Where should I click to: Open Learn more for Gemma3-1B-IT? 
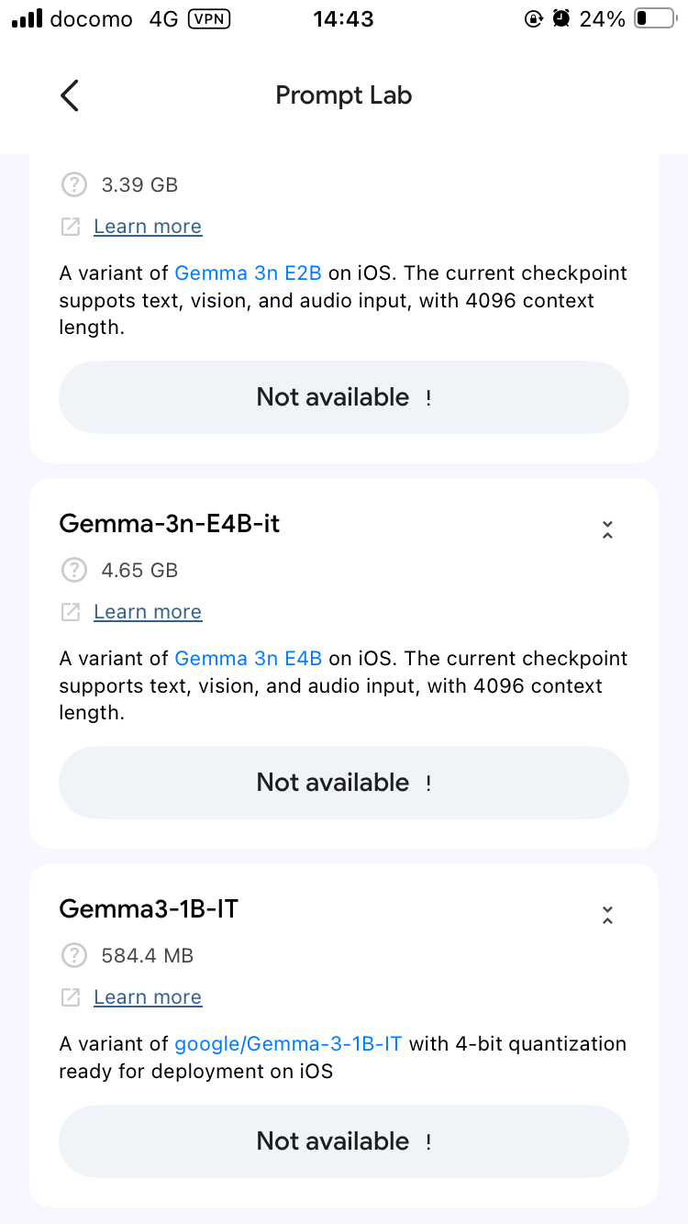[148, 997]
